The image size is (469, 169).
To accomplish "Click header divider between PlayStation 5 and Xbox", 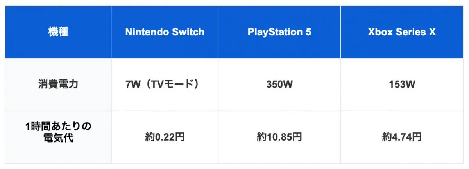I will point(341,32).
